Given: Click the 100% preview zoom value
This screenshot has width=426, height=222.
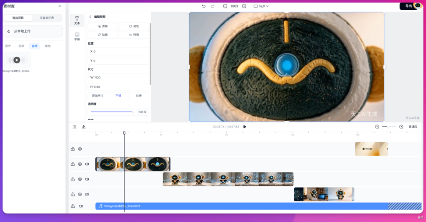Looking at the screenshot, I should [x=235, y=6].
